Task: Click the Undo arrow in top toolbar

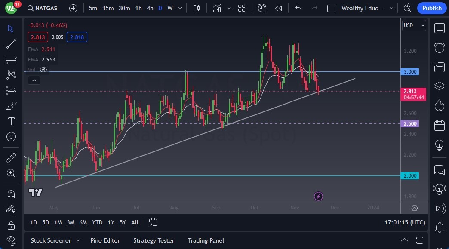Action: pyautogui.click(x=298, y=8)
